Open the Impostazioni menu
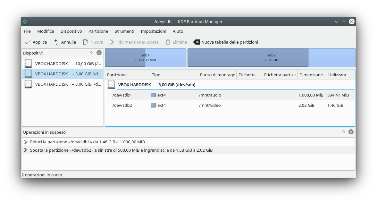This screenshot has width=377, height=203. (x=153, y=31)
